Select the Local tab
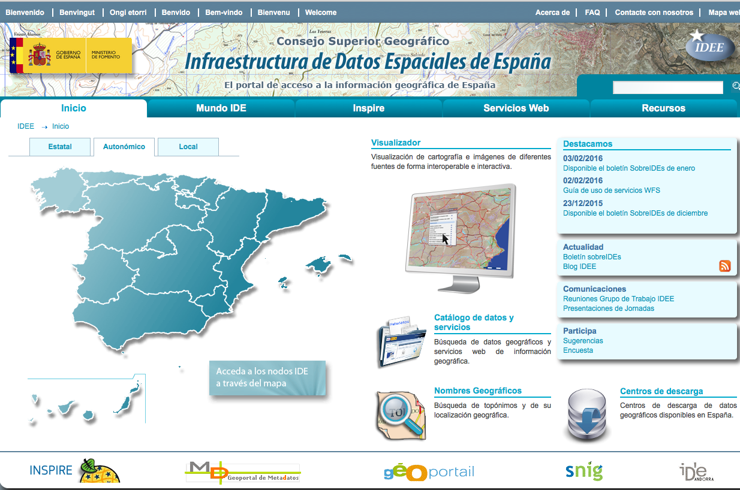This screenshot has height=490, width=740. point(188,147)
